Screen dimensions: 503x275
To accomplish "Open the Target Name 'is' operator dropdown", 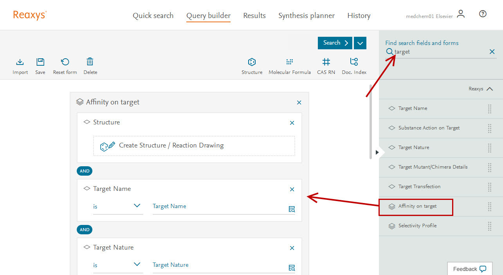I will tap(117, 206).
